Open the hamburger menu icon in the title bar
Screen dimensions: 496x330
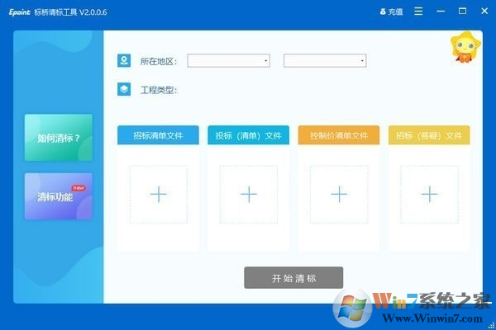pyautogui.click(x=418, y=12)
